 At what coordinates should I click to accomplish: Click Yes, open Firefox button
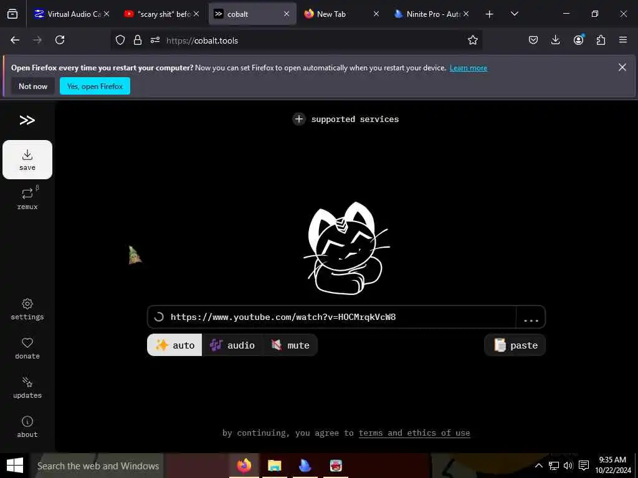click(x=95, y=86)
